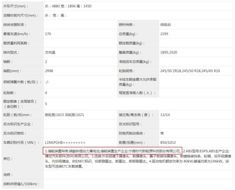The height and width of the screenshot is (190, 235).
Task: Select the 纯电动 fuel type value
Action: coord(166,25)
